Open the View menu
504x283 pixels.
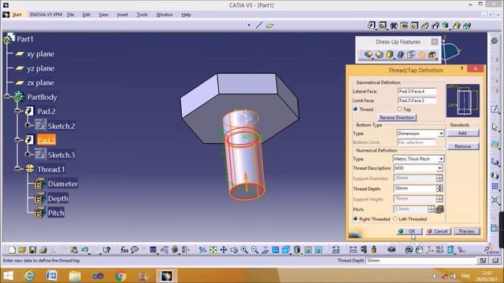pyautogui.click(x=103, y=15)
